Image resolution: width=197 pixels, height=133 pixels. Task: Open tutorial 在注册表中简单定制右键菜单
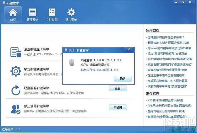click(x=166, y=75)
